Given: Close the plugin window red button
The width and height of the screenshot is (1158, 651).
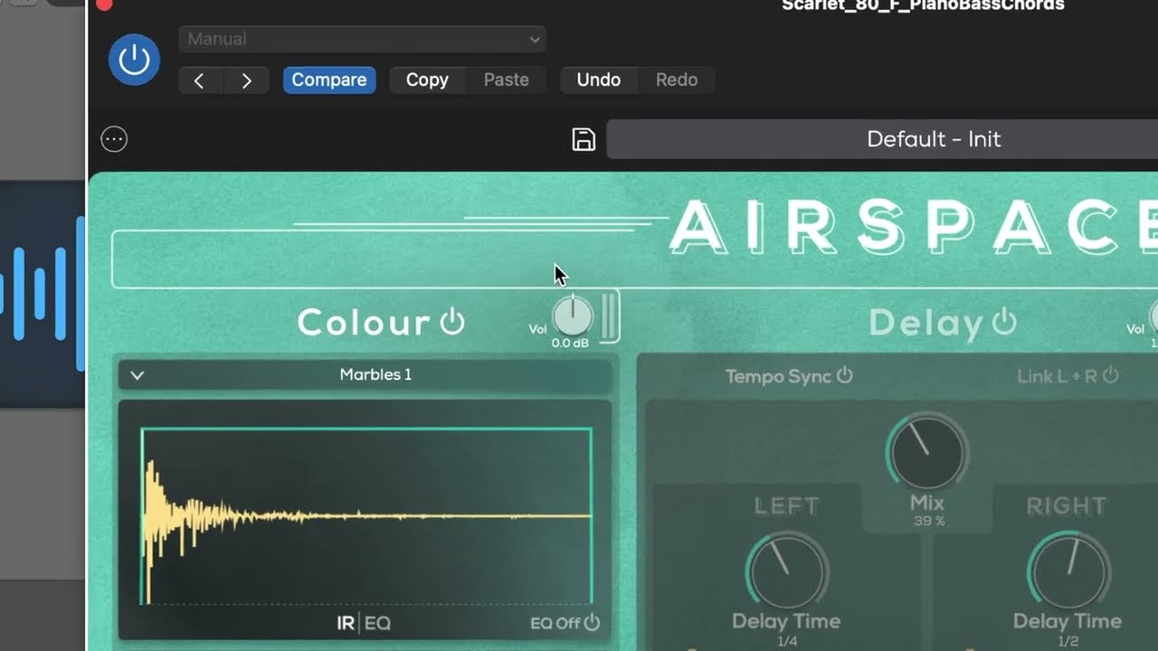Looking at the screenshot, I should click(x=103, y=4).
